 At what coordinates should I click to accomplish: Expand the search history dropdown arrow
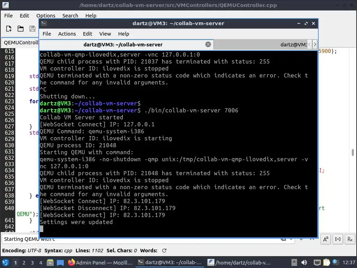(x=291, y=239)
